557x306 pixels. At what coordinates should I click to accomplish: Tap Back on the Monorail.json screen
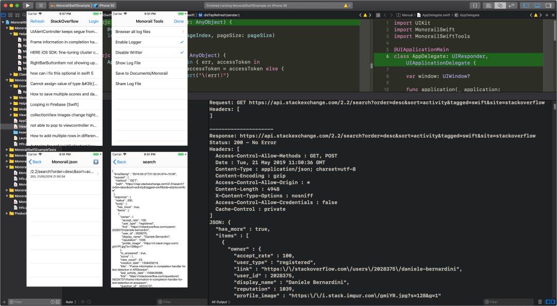click(x=35, y=162)
